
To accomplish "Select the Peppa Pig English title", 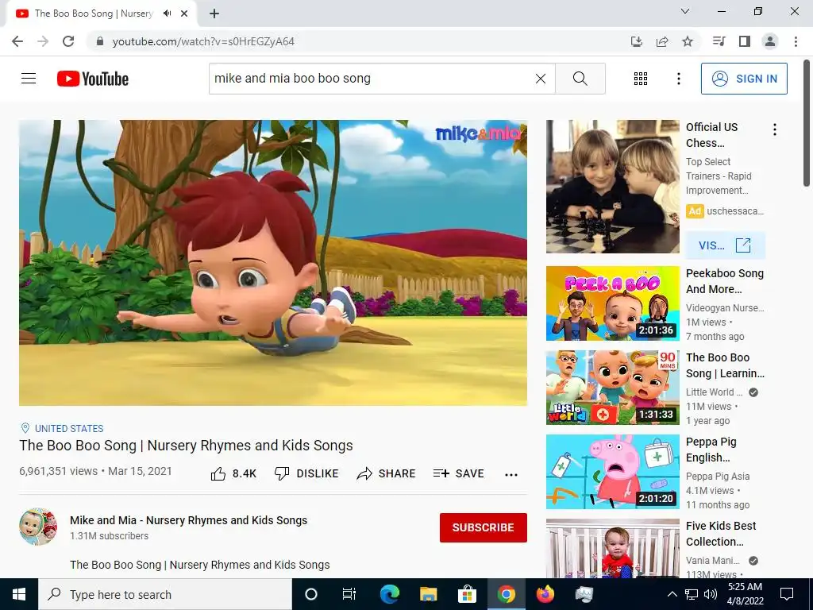I will pyautogui.click(x=711, y=450).
